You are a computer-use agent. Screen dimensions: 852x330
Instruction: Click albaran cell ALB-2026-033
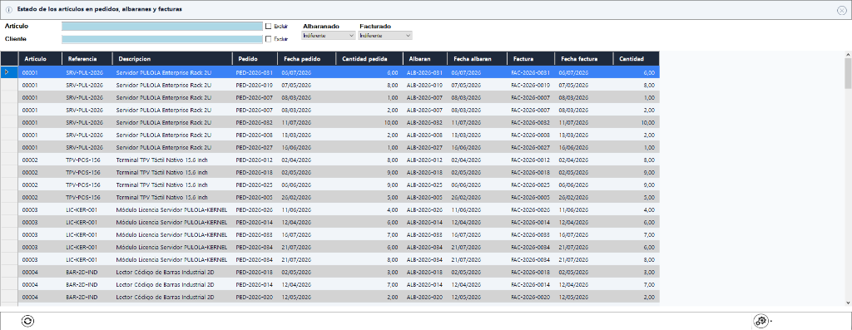point(425,234)
